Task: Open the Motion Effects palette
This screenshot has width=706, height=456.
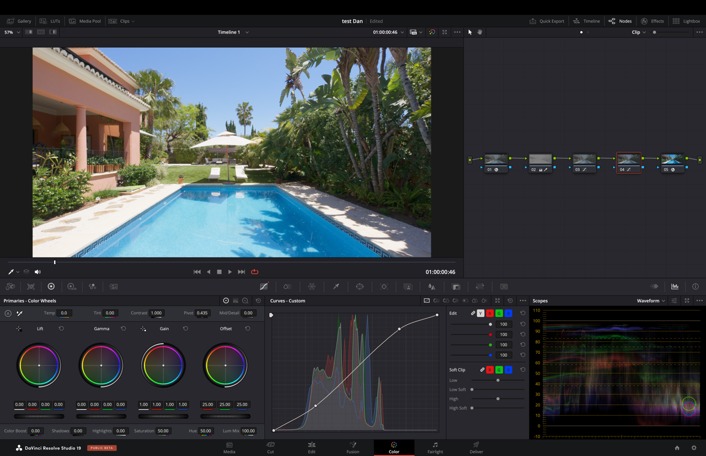Action: coord(114,287)
